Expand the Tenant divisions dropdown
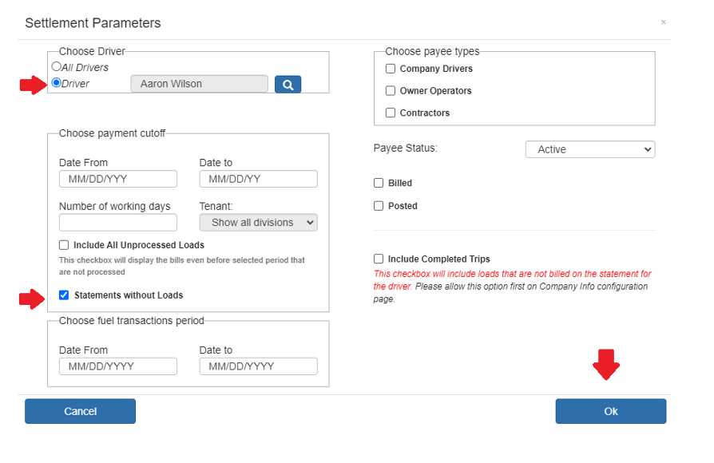This screenshot has width=714, height=463. click(x=258, y=223)
